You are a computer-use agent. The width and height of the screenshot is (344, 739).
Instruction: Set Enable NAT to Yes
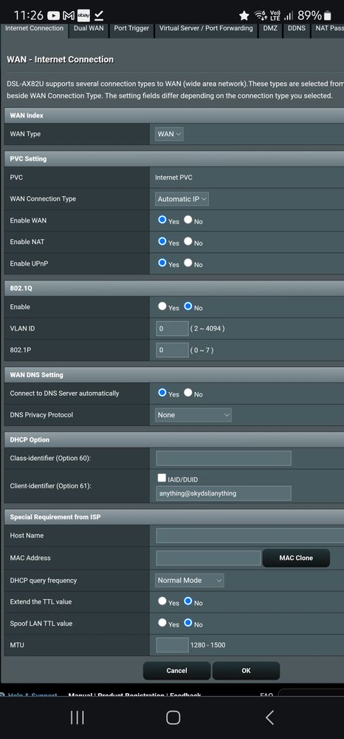pos(162,241)
